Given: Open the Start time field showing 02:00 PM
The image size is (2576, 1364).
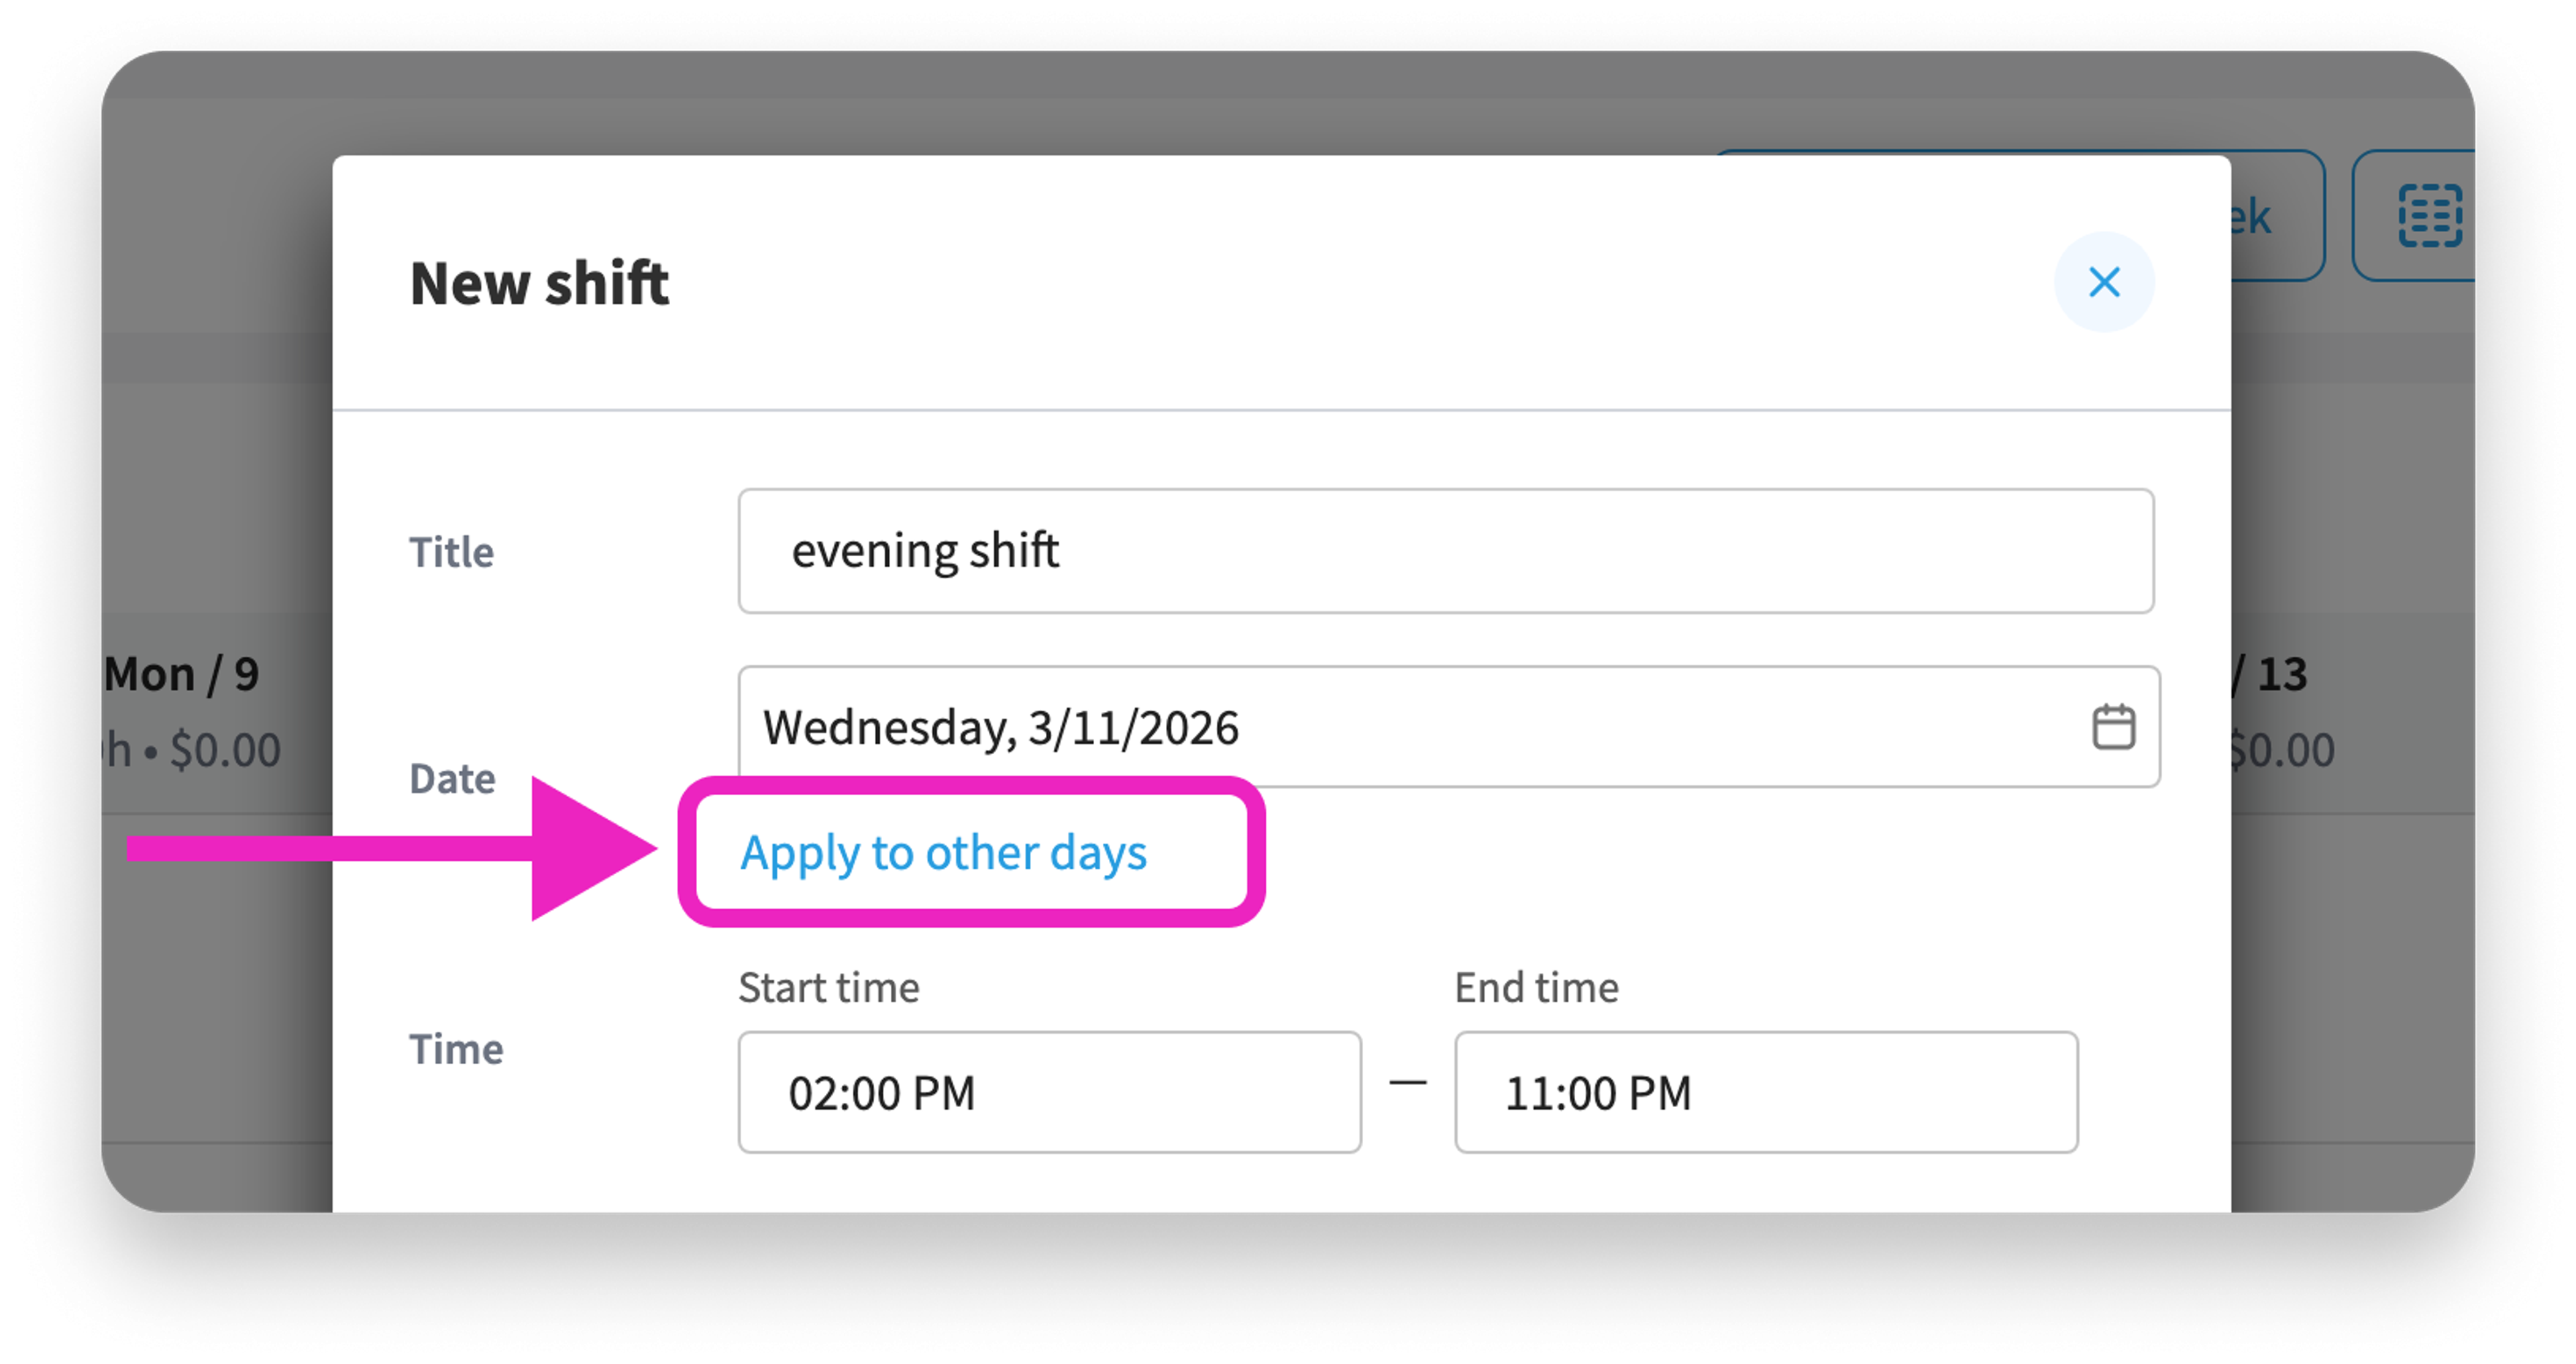Looking at the screenshot, I should 1049,1092.
